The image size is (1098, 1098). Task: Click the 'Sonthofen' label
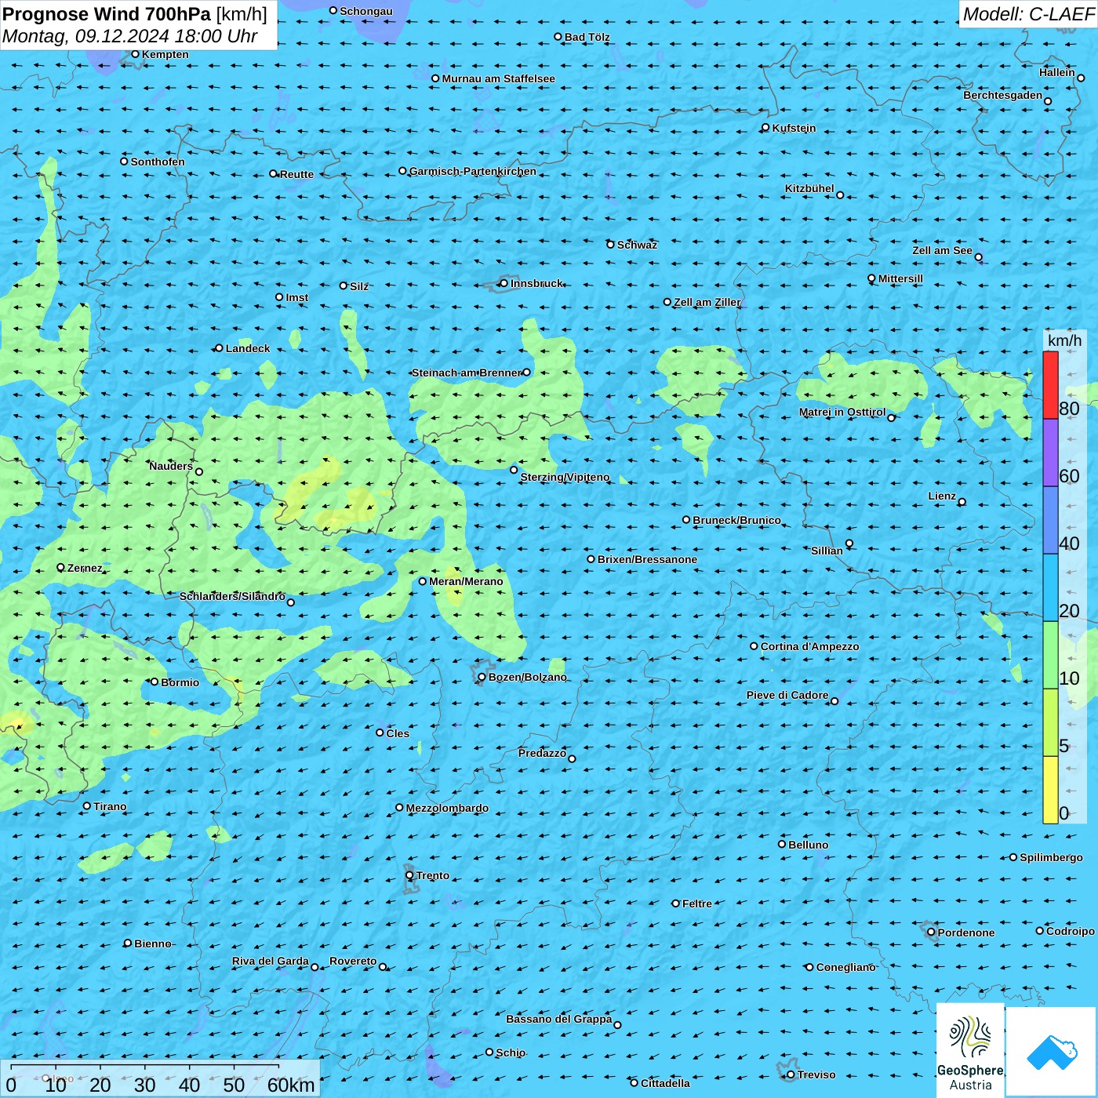coord(158,162)
